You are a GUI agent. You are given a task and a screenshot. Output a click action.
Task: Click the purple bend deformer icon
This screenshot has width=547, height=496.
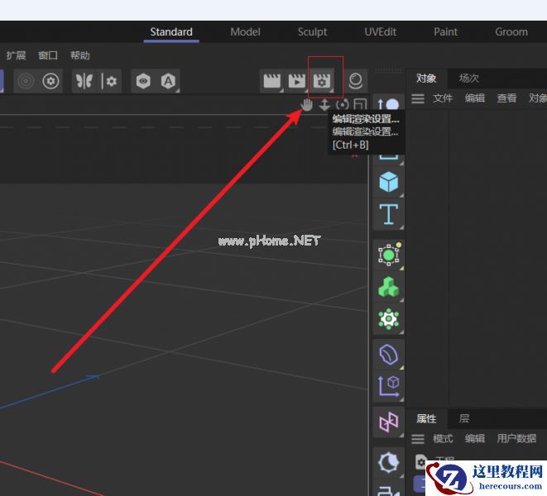(388, 355)
